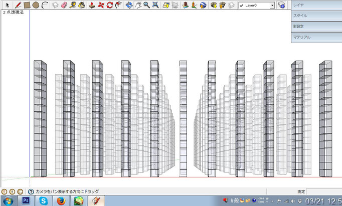
Task: Activate the Rotate tool
Action: (x=110, y=5)
